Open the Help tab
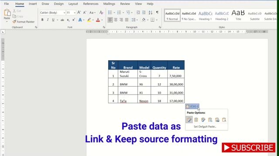The image size is (279, 156). (150, 4)
